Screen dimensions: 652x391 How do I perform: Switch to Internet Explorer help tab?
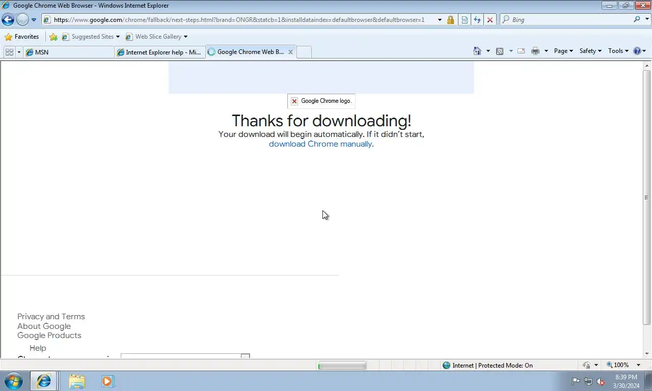160,52
